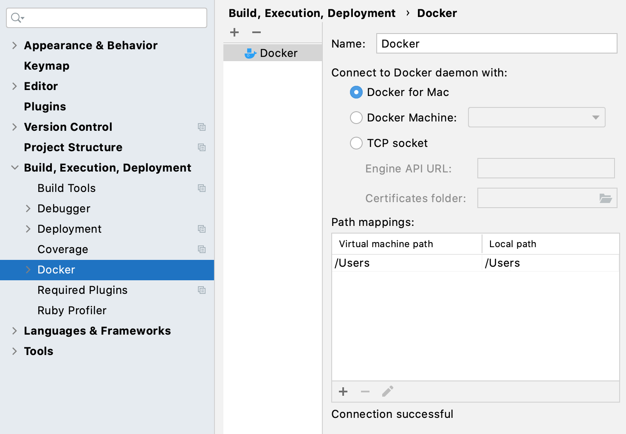Edit path mapping with pencil icon
626x434 pixels.
pyautogui.click(x=387, y=391)
